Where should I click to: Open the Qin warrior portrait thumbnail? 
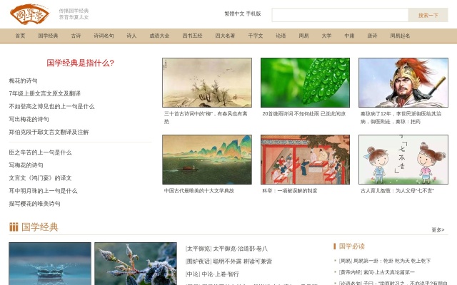[403, 83]
